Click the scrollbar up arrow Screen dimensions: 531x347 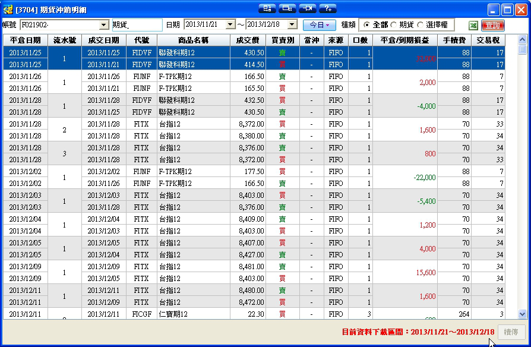point(522,39)
